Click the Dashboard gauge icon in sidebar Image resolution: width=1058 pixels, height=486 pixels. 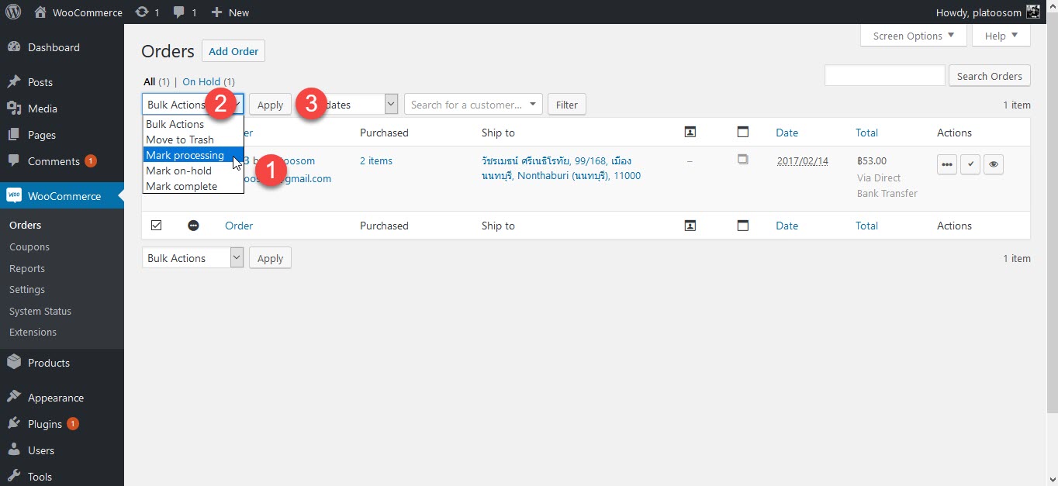click(14, 47)
